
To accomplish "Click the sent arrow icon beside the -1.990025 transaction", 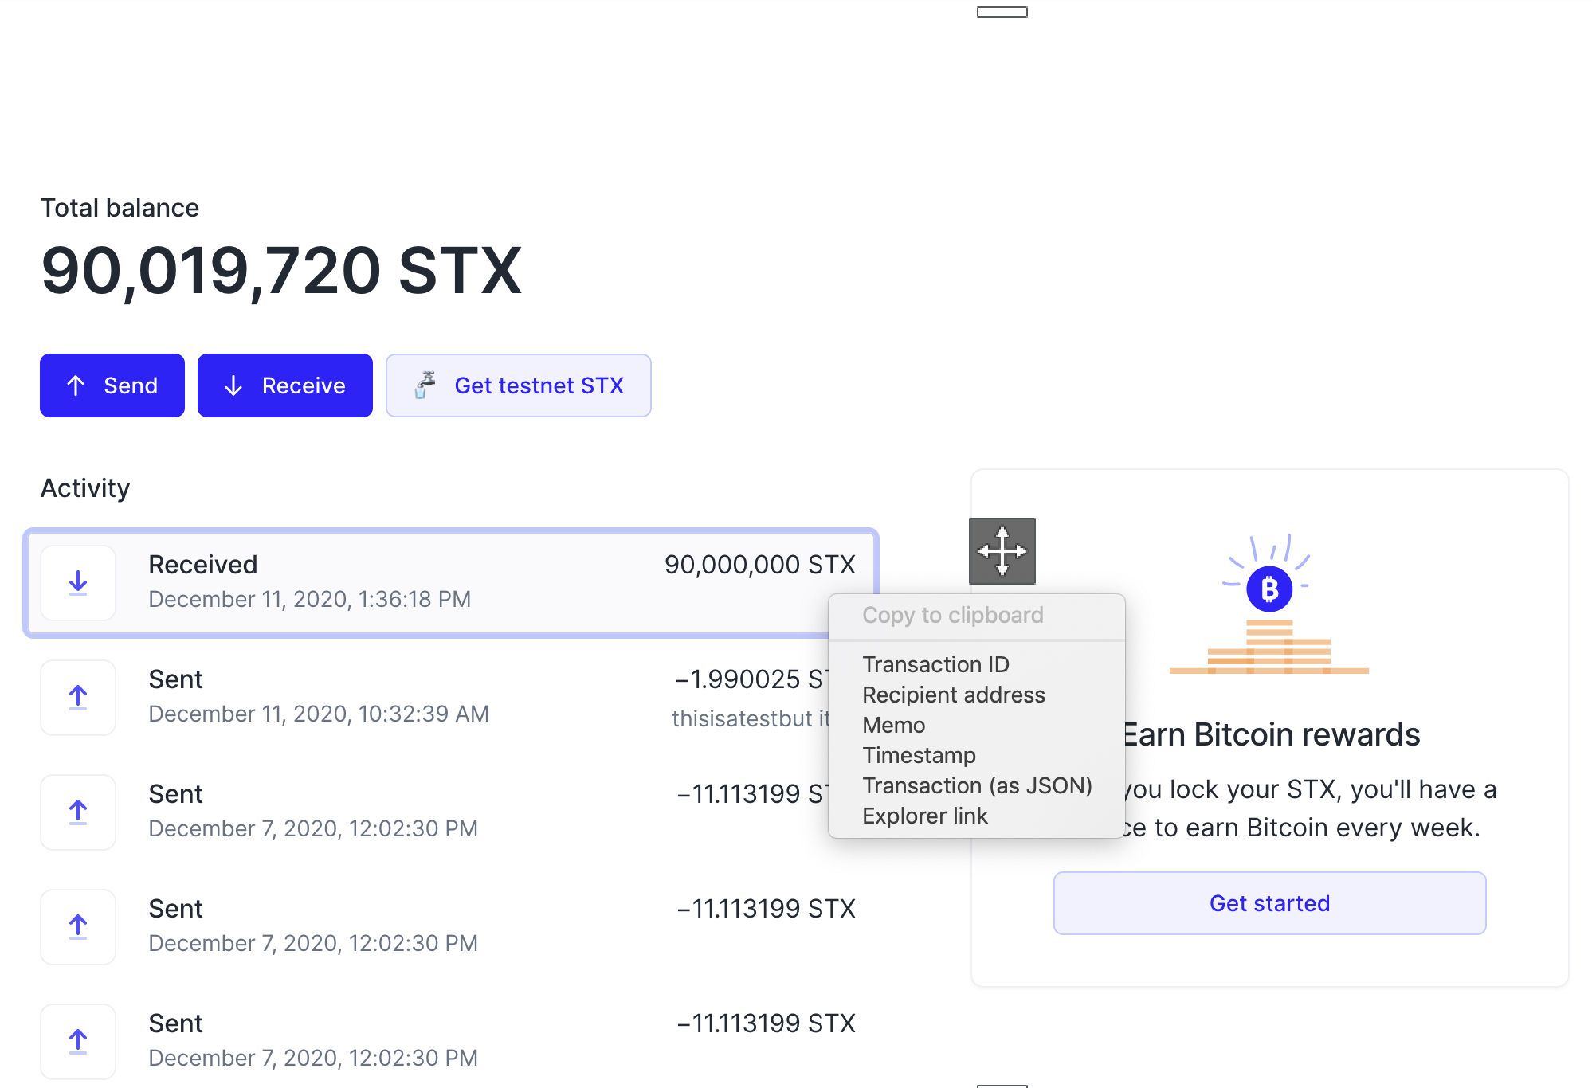I will pyautogui.click(x=77, y=697).
